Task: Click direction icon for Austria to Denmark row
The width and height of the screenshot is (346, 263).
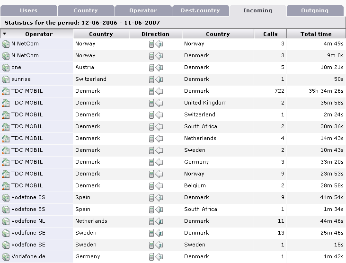Action: coord(155,68)
